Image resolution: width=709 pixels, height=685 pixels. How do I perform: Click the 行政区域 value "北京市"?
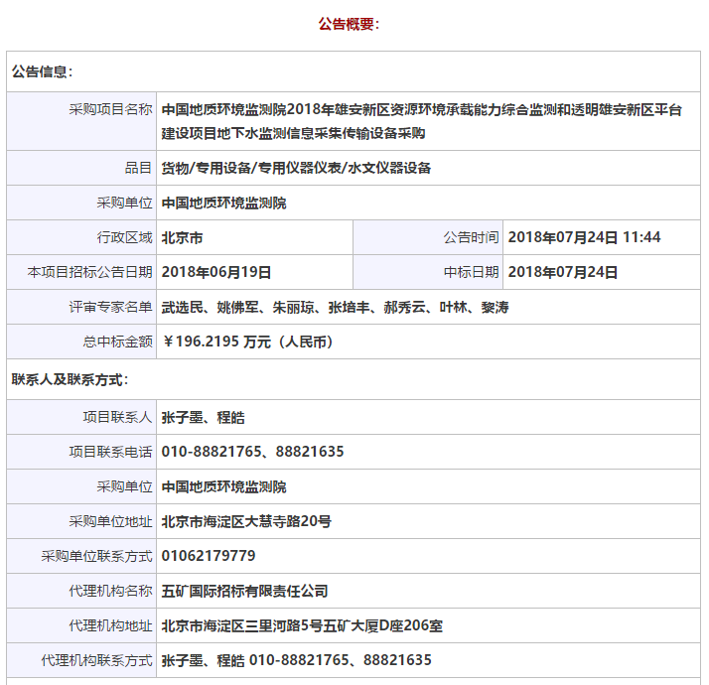pyautogui.click(x=183, y=237)
